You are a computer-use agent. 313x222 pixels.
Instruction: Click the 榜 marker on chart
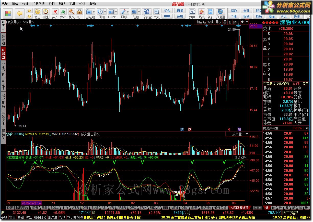tap(239, 129)
